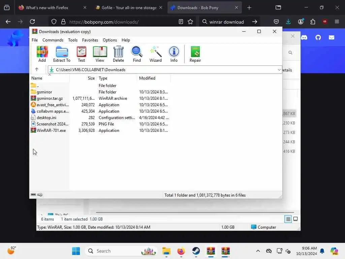Click the winrar download search box
The image size is (345, 259).
pyautogui.click(x=227, y=22)
